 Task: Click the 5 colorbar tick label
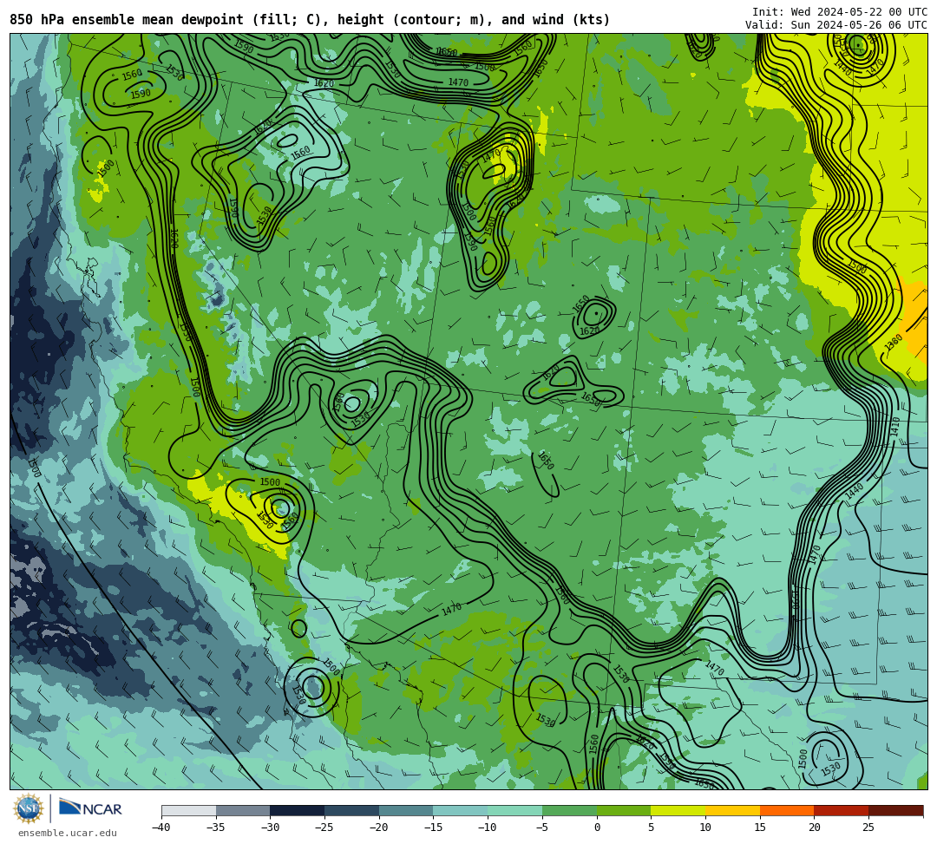point(651,828)
